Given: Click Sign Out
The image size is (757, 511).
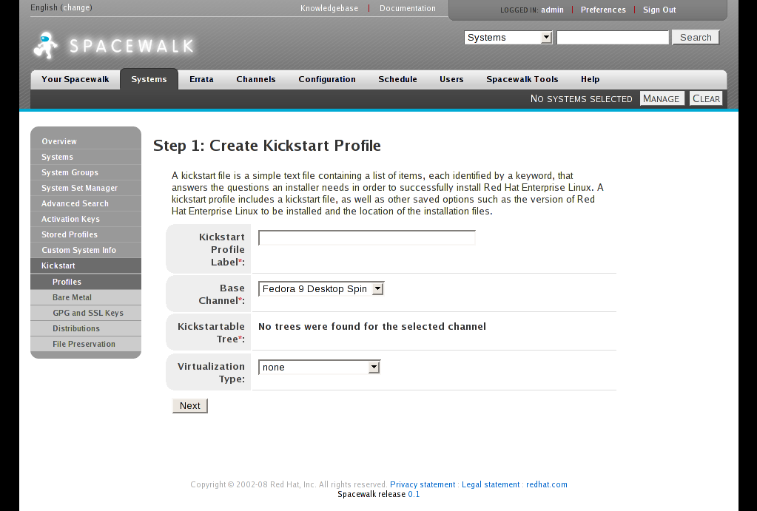Looking at the screenshot, I should coord(659,10).
